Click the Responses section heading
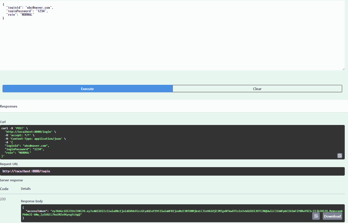 [x=9, y=106]
